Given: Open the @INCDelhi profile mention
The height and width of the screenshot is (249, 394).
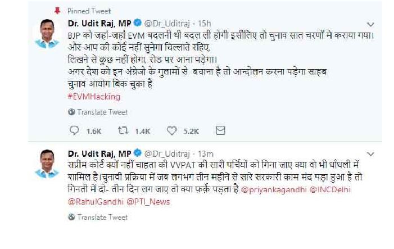Looking at the screenshot, I should pos(330,191).
